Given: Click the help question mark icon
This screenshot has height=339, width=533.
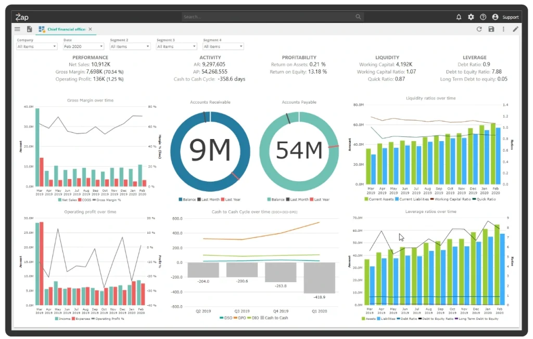Looking at the screenshot, I should tap(483, 17).
